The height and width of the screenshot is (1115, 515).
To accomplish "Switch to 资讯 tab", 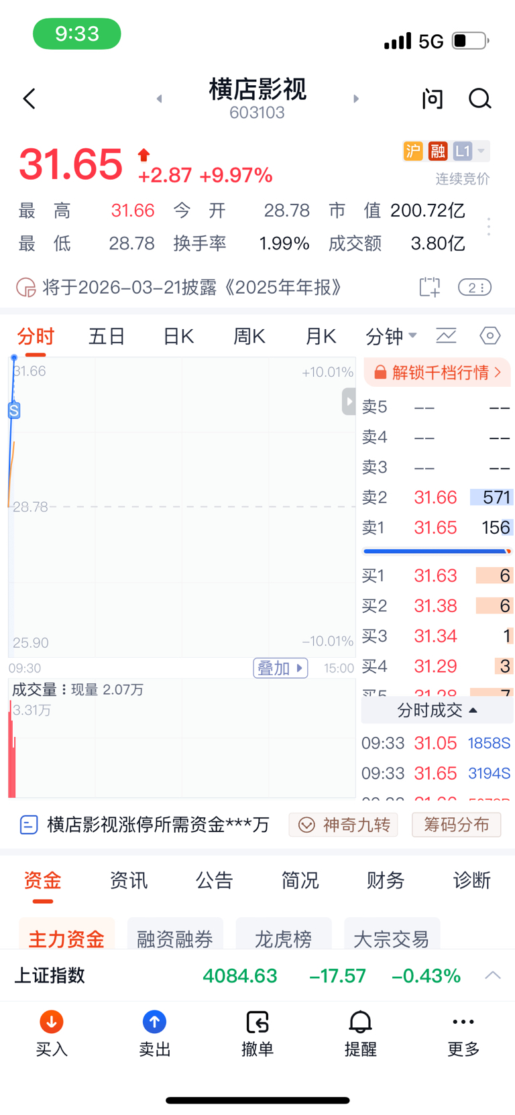I will click(x=128, y=880).
